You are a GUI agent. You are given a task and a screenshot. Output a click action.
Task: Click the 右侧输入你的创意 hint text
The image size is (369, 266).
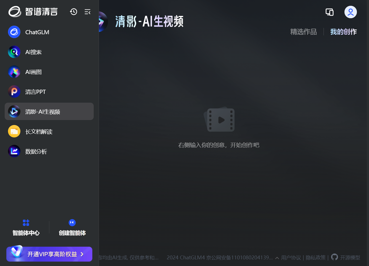point(219,145)
